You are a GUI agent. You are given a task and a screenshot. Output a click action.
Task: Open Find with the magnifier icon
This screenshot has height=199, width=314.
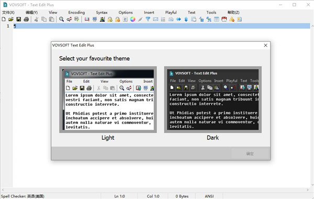(x=61, y=19)
